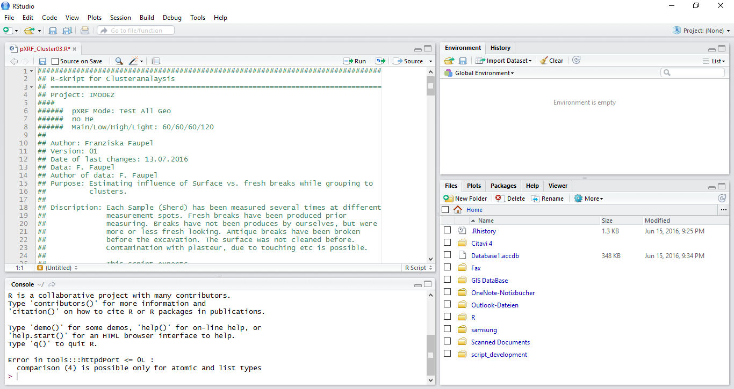Screen dimensions: 734x389
Task: Save workspace using Environment pane disk icon
Action: coord(463,61)
